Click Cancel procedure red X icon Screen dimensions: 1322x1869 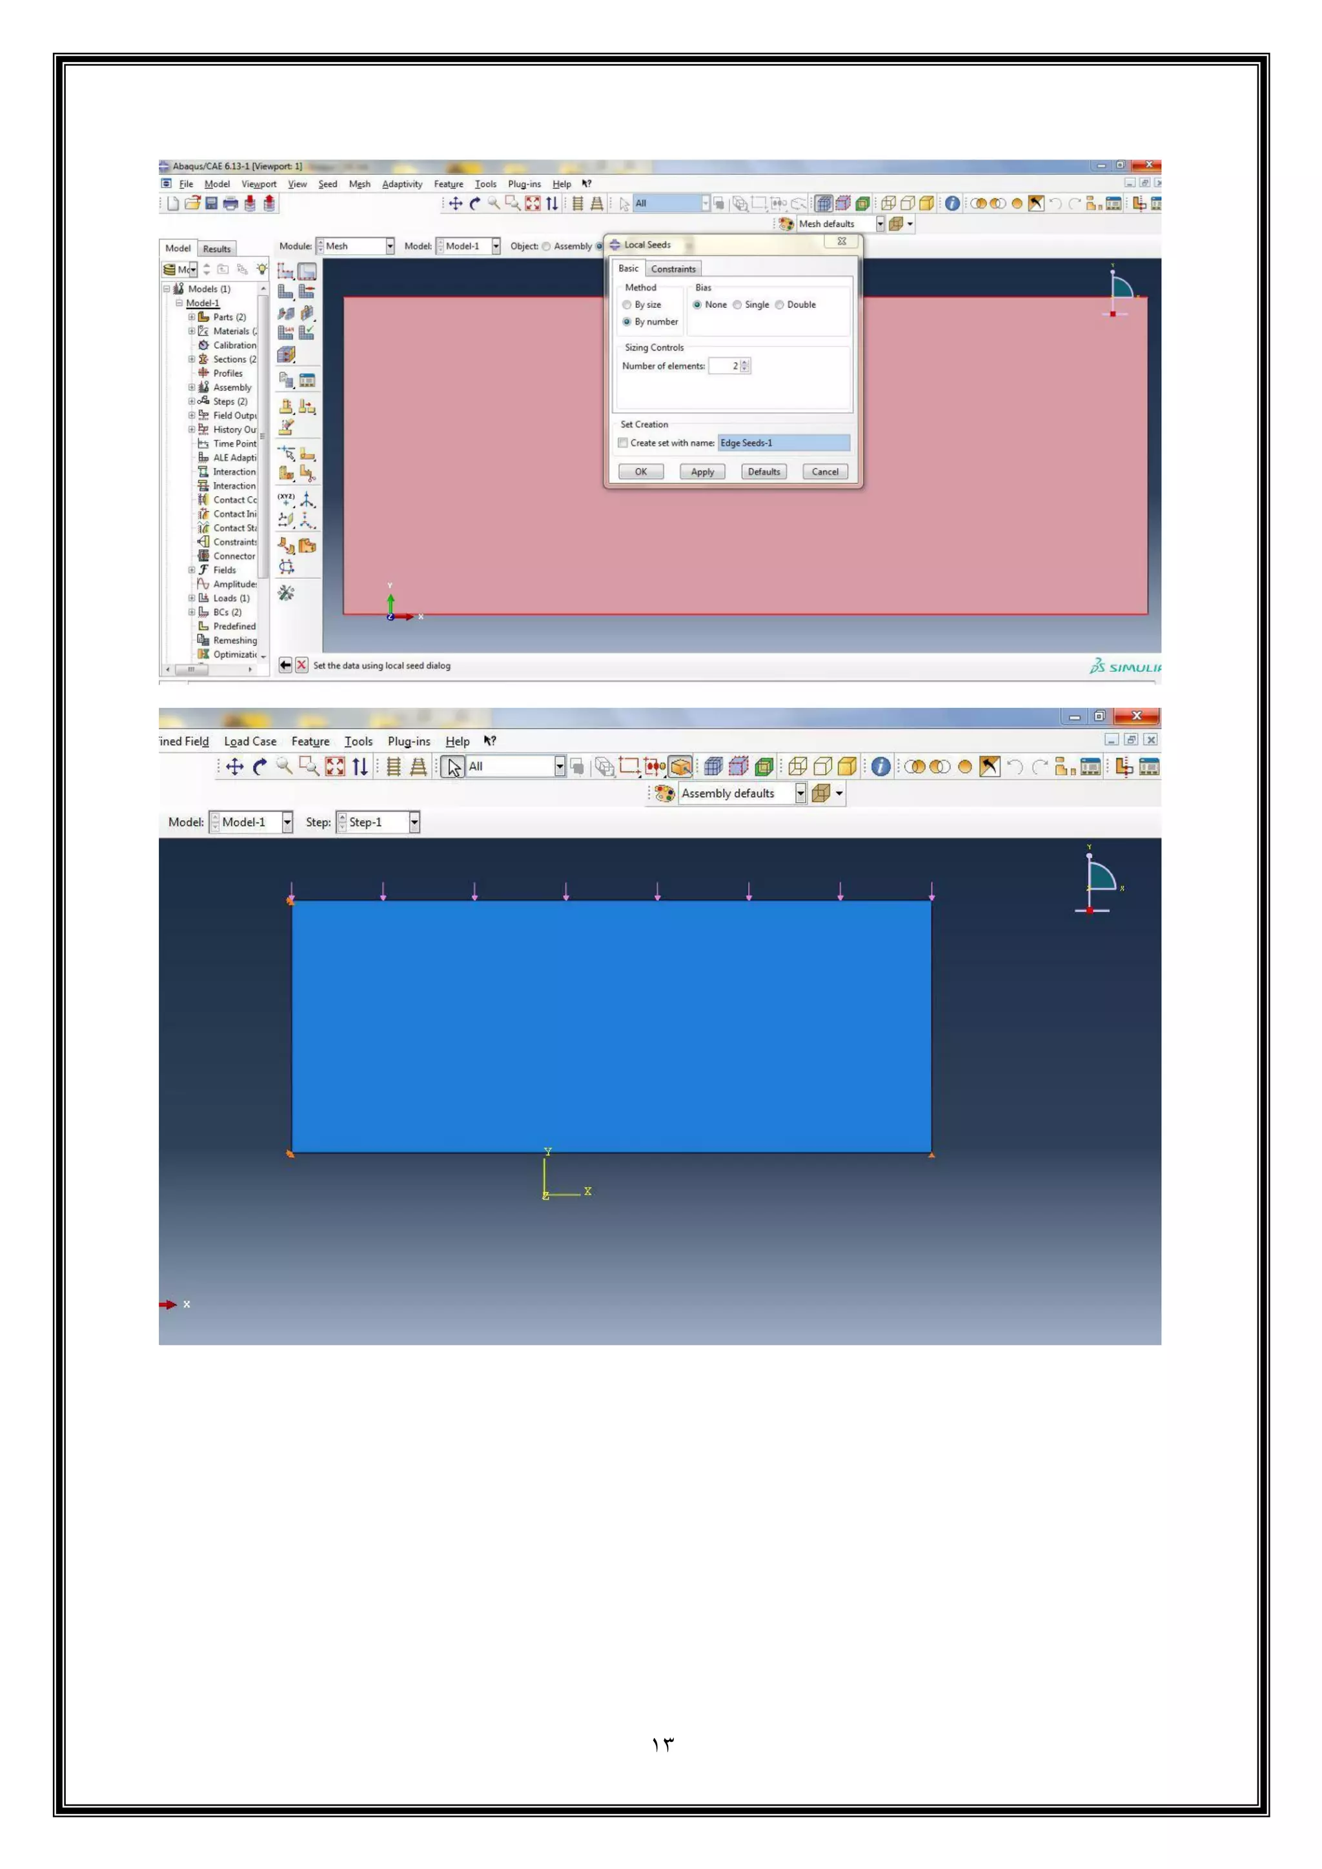coord(301,665)
